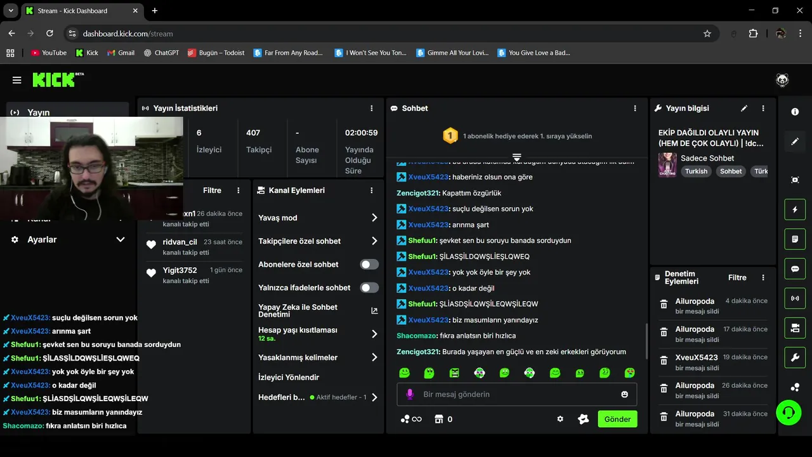Click the chat bubble icon in the right sidebar
Viewport: 812px width, 457px height.
click(x=795, y=269)
